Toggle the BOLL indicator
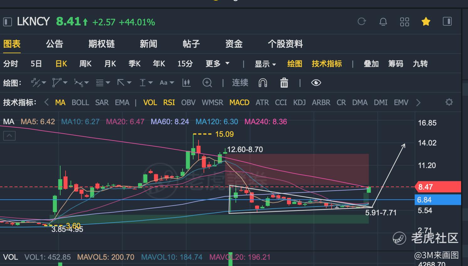The height and width of the screenshot is (266, 468). click(80, 102)
